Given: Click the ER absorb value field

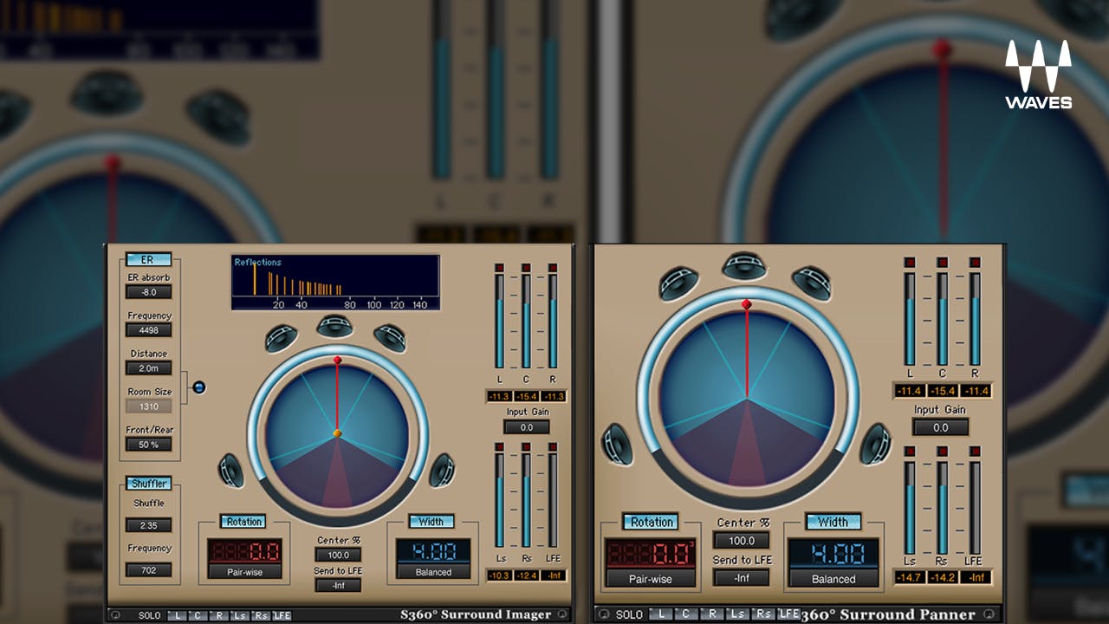Looking at the screenshot, I should 149,292.
